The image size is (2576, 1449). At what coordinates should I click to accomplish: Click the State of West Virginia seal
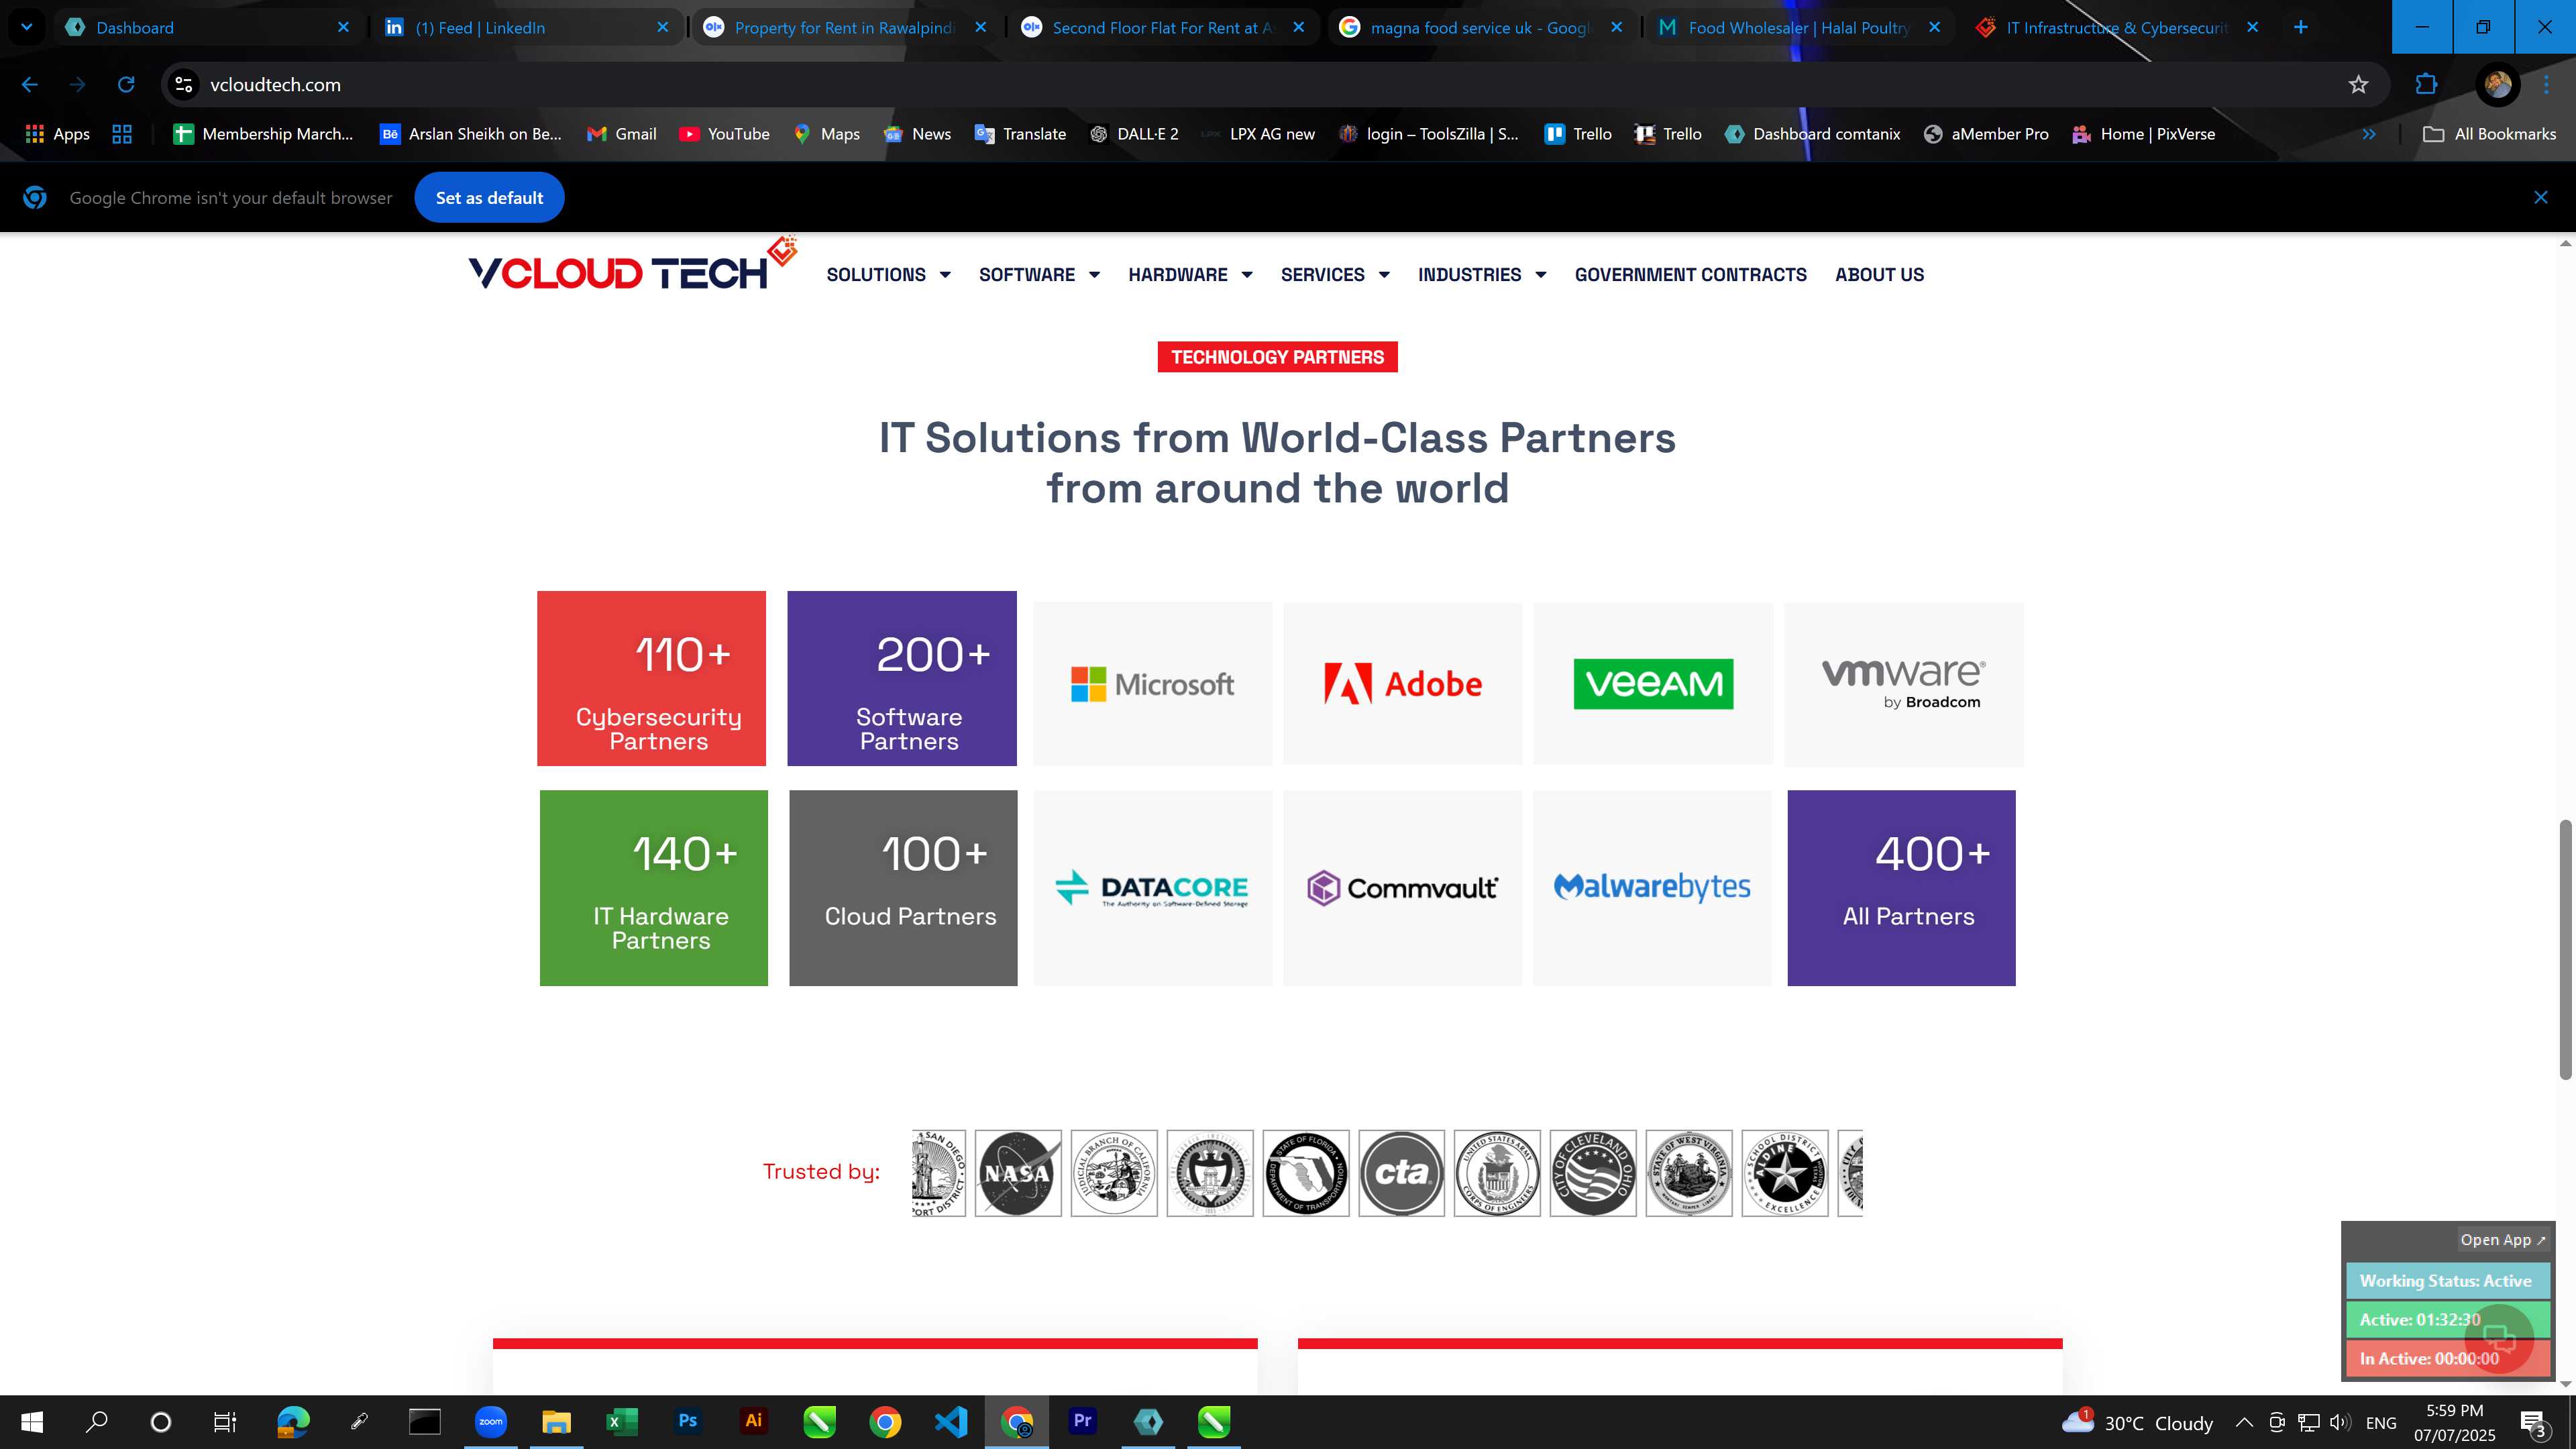pos(1689,1173)
